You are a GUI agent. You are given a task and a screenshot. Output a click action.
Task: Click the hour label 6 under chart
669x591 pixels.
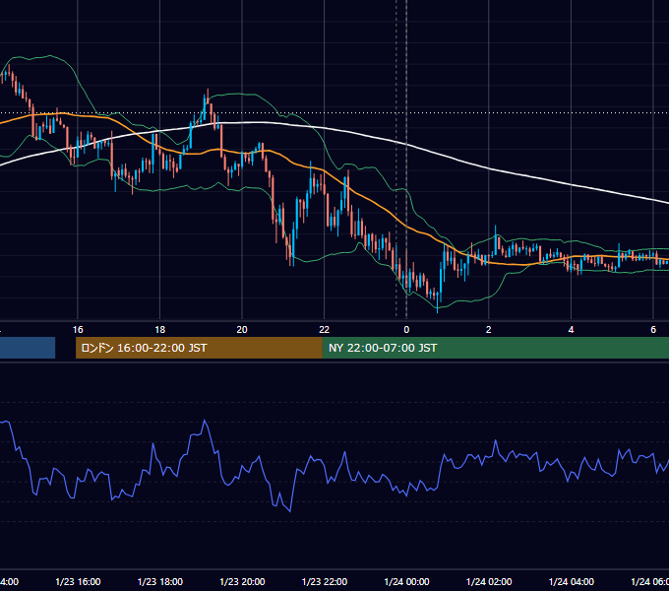pyautogui.click(x=653, y=330)
